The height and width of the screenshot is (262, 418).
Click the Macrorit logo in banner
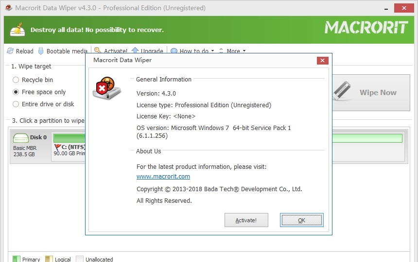[x=366, y=27]
